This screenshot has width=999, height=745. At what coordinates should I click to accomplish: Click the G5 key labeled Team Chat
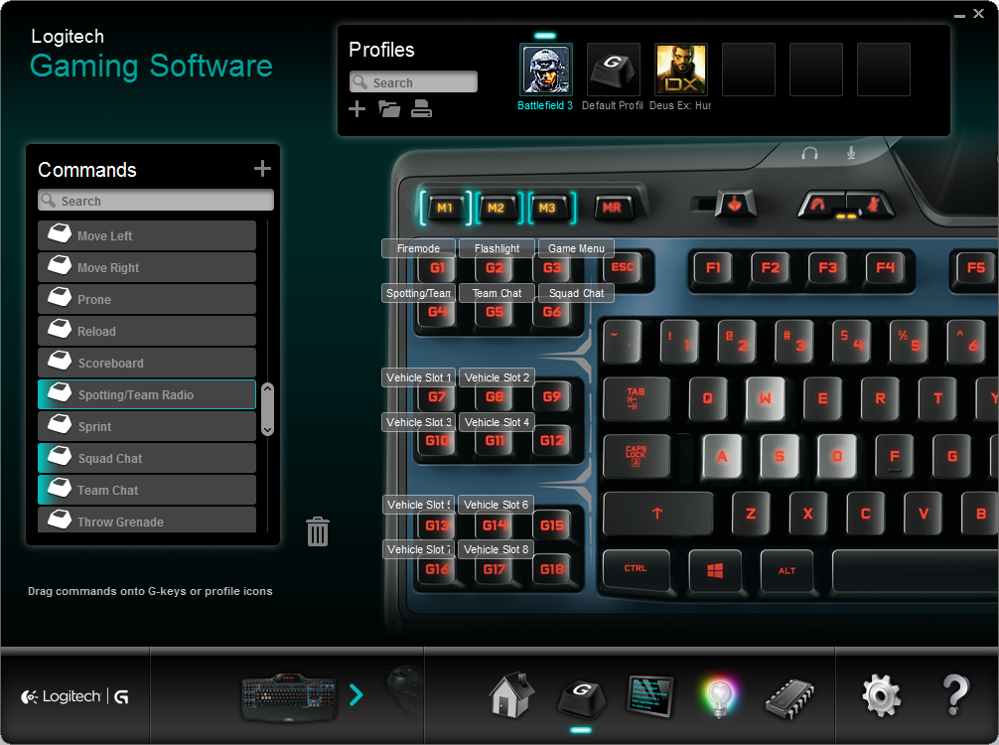point(495,312)
